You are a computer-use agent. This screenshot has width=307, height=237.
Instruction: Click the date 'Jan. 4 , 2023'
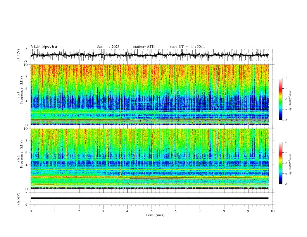coord(108,46)
